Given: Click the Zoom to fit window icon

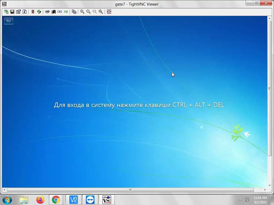Looking at the screenshot, I should (101, 12).
